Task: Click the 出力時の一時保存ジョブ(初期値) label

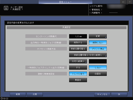Action: [x=46, y=43]
